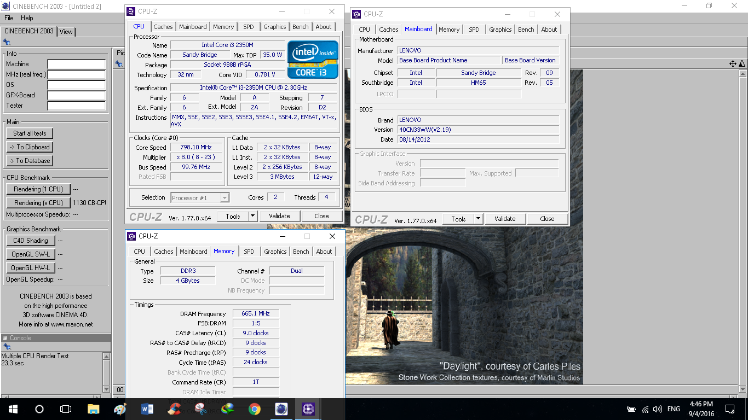Click the Console panel scroll up arrow

point(107,356)
